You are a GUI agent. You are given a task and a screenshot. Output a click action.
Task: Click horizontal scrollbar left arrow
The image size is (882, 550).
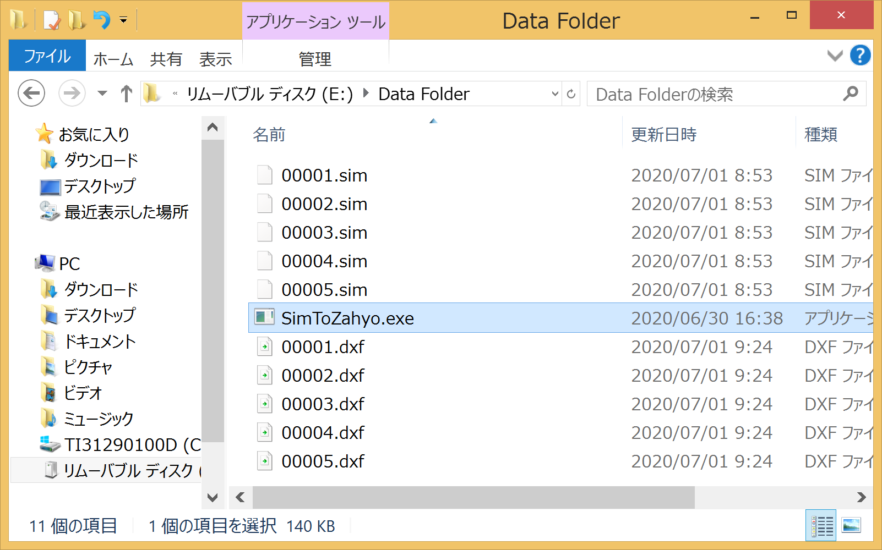pyautogui.click(x=240, y=497)
